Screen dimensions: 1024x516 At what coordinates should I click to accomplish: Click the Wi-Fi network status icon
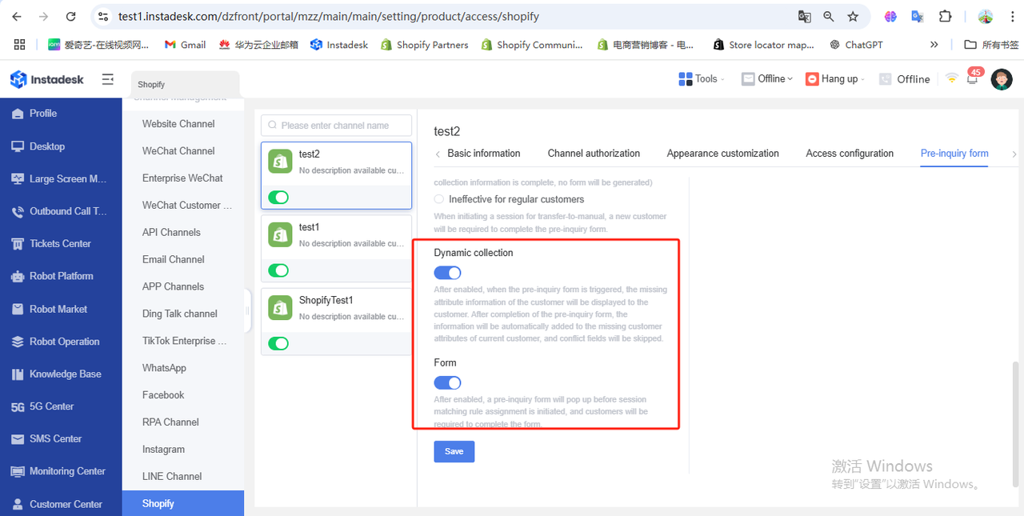(951, 78)
